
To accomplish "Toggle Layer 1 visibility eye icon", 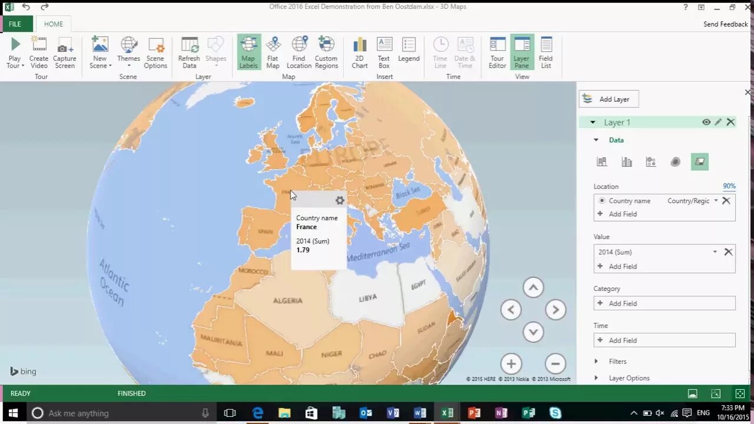I will point(706,122).
